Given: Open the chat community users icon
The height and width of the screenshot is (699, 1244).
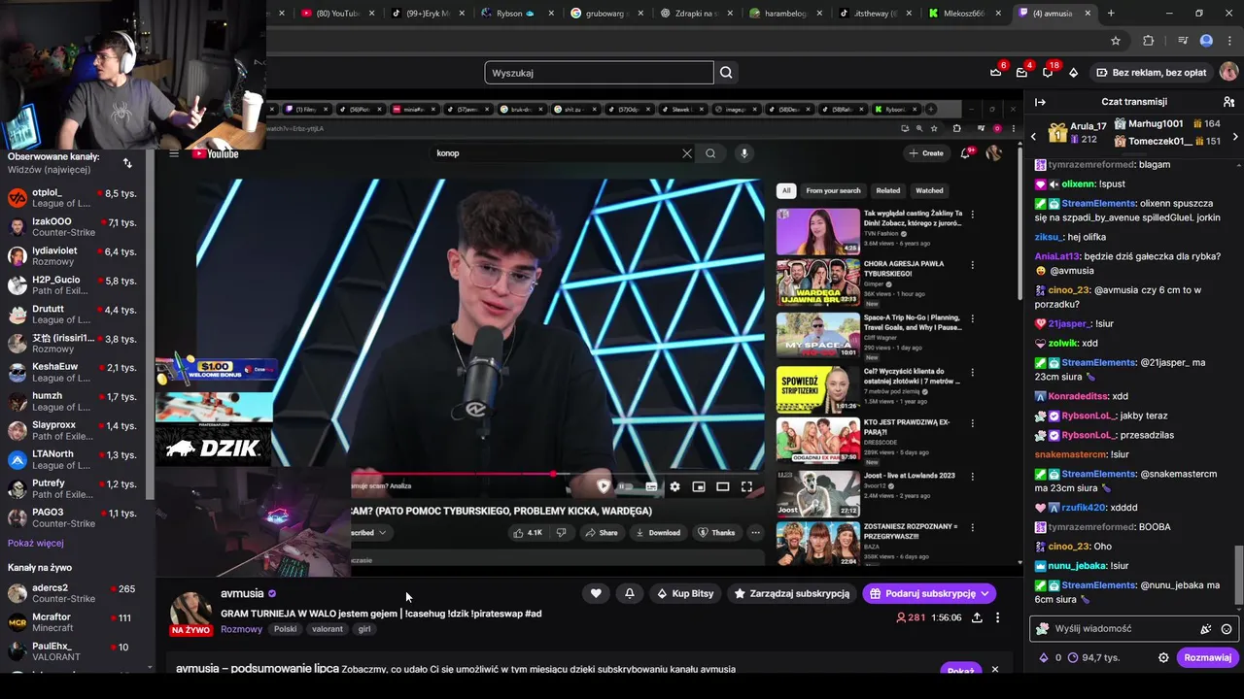Looking at the screenshot, I should pyautogui.click(x=1228, y=102).
